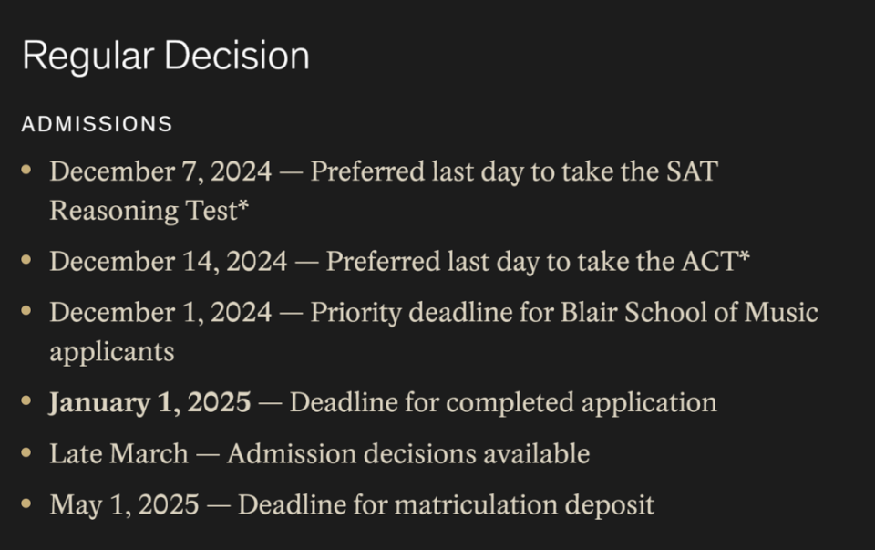Click "Preferred last day to take the ACT"
The width and height of the screenshot is (875, 550).
pos(530,262)
